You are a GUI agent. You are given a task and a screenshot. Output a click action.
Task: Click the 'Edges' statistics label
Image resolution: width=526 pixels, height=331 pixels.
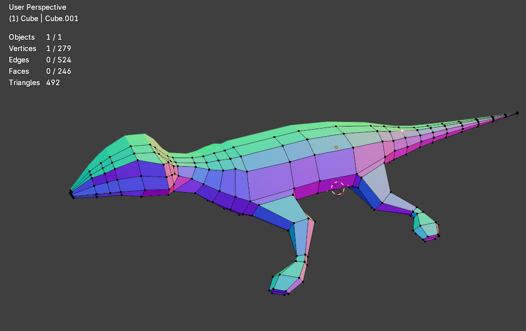[19, 60]
